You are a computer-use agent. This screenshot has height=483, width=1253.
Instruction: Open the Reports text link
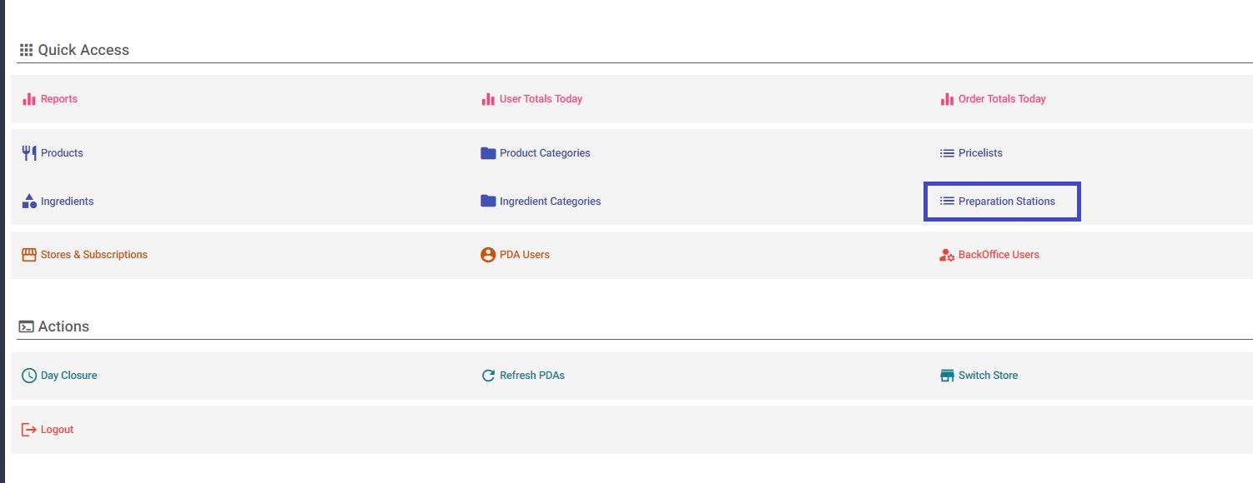click(58, 99)
